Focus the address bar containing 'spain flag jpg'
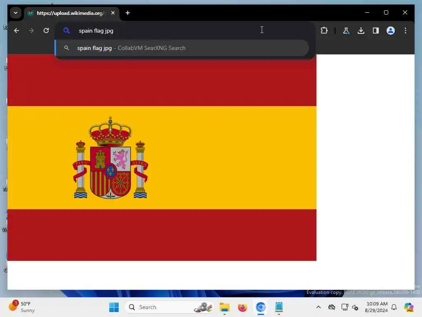This screenshot has width=422, height=317. [185, 31]
